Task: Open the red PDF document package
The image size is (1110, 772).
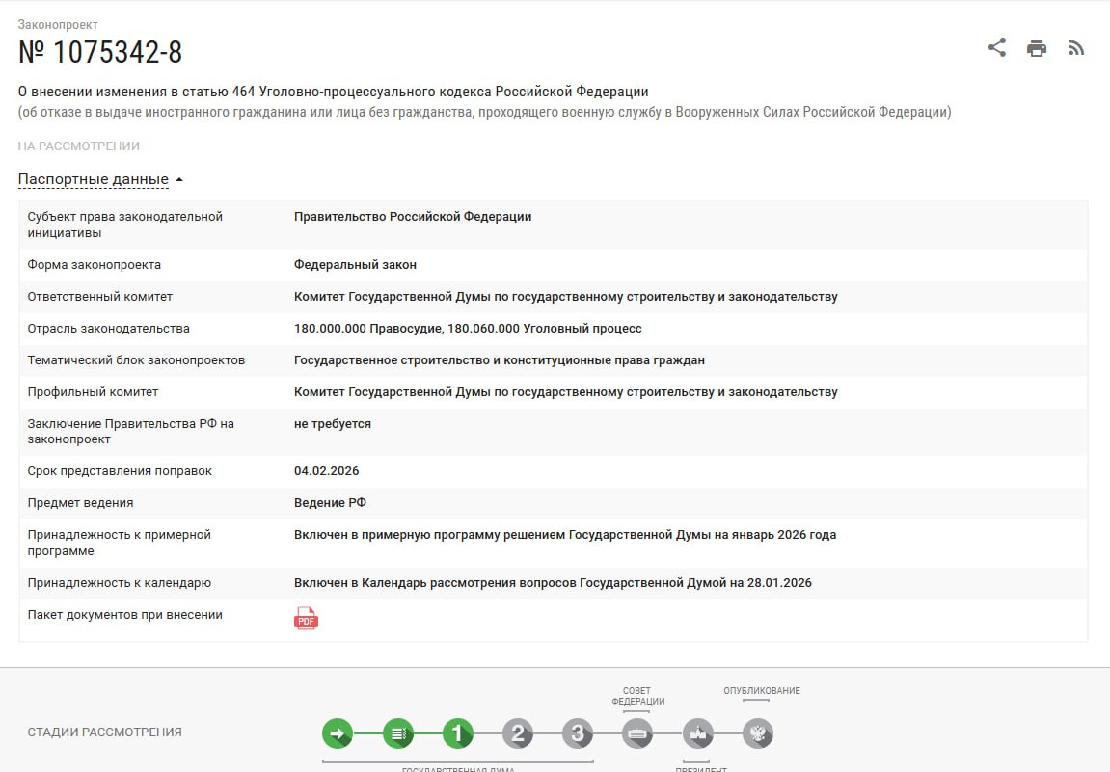Action: (x=306, y=619)
